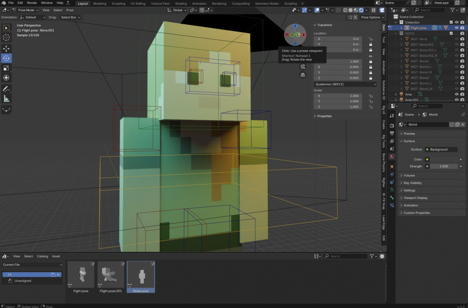The width and height of the screenshot is (468, 308).
Task: Open the File menu
Action: tap(11, 3)
